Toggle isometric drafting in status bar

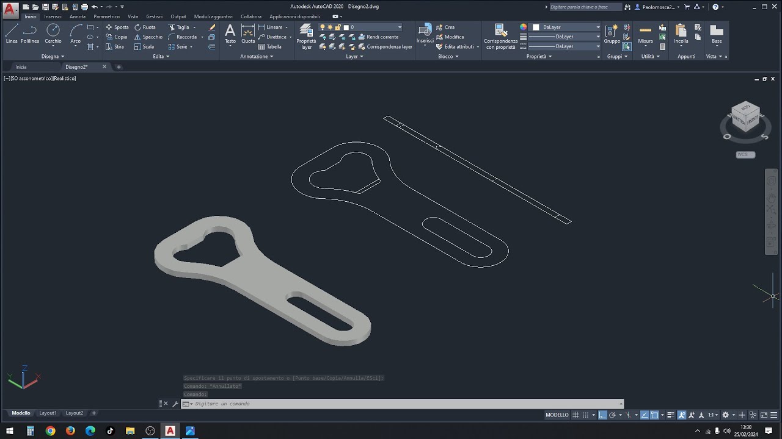[x=628, y=415]
